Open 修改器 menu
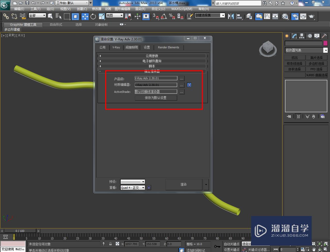Viewport: 330px width, 252px height. (x=97, y=9)
